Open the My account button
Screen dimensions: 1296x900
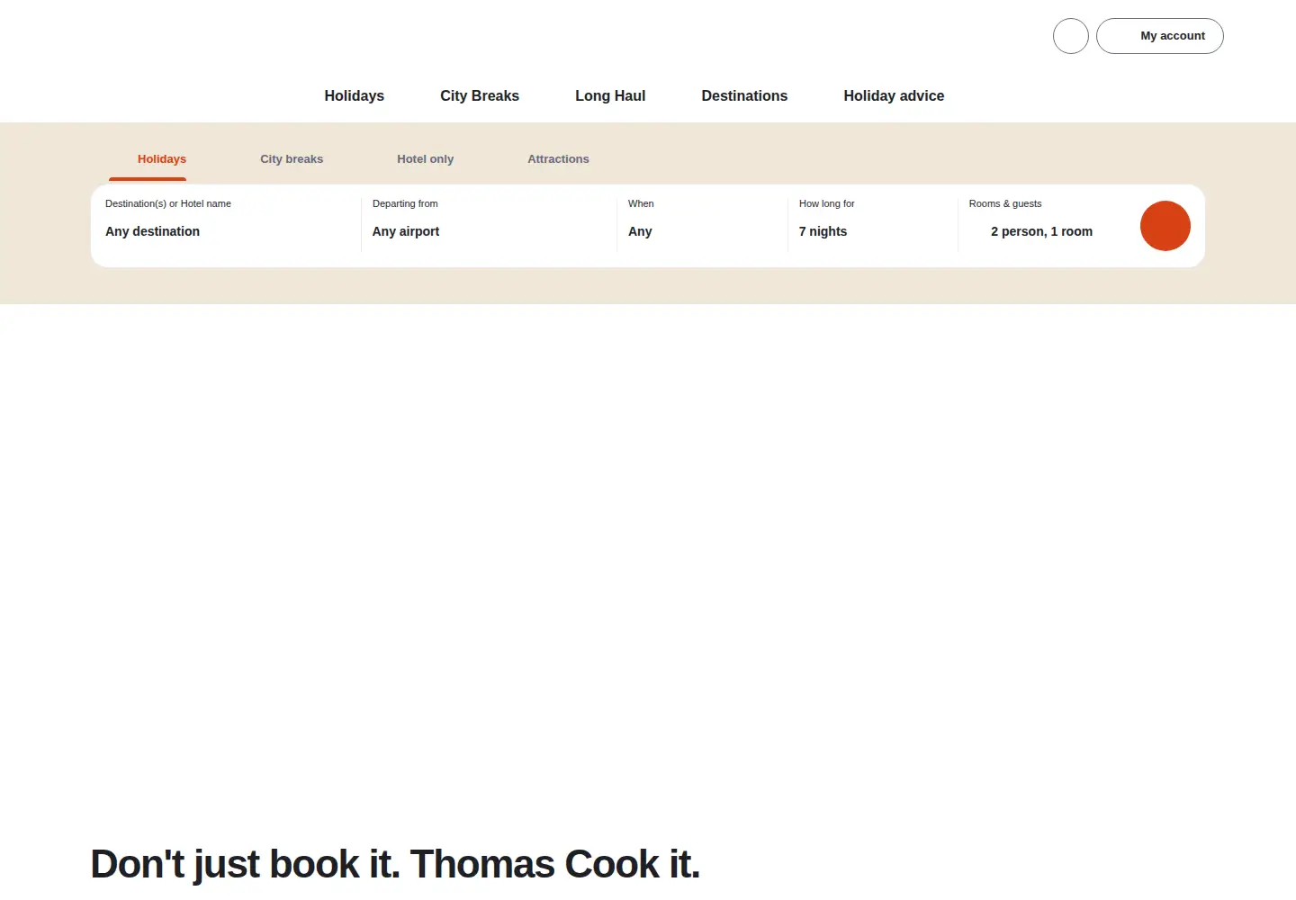point(1159,36)
